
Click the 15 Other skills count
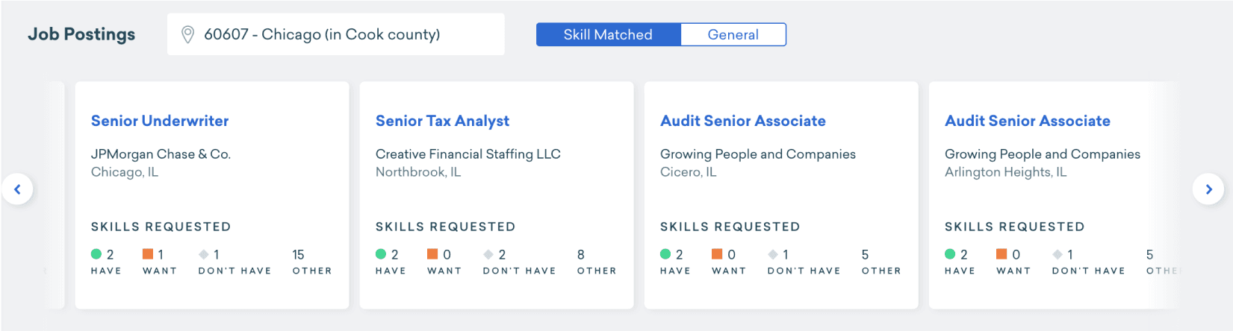298,255
